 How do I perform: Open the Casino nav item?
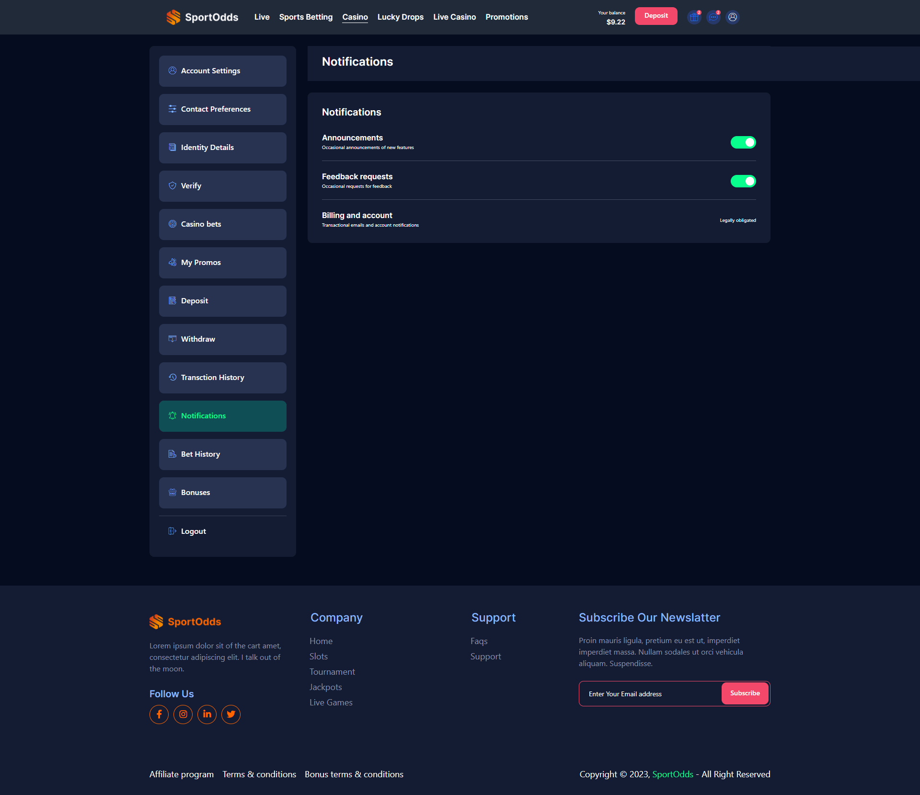pyautogui.click(x=355, y=17)
